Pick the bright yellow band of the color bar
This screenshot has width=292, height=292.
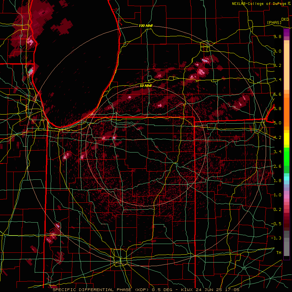click(286, 139)
